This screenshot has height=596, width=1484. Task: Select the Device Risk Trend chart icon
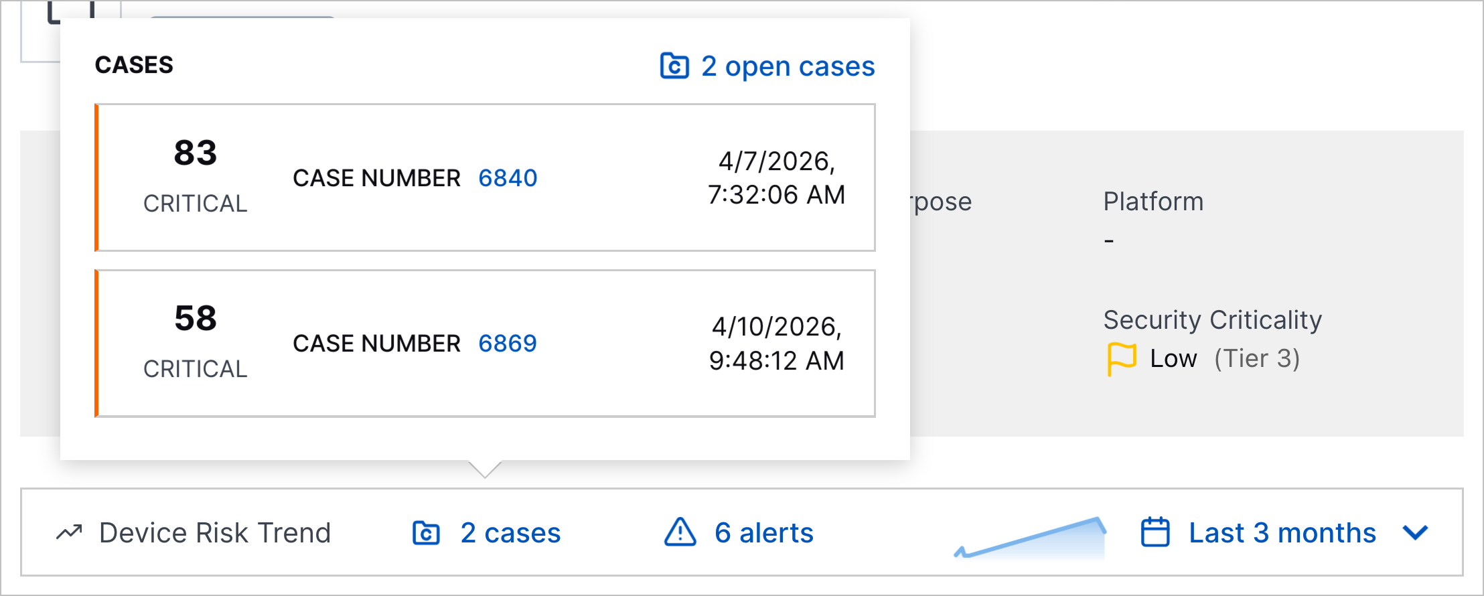coord(69,532)
